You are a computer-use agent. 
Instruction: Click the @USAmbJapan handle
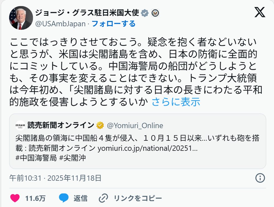tap(60, 24)
